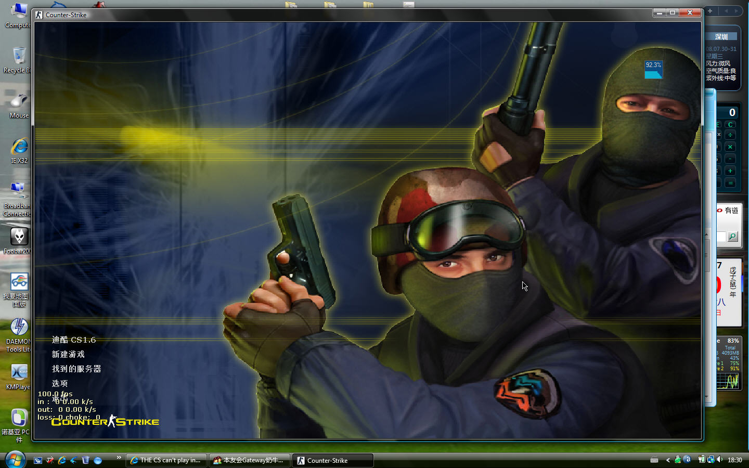Click the calendar gadget date panel

pos(729,292)
